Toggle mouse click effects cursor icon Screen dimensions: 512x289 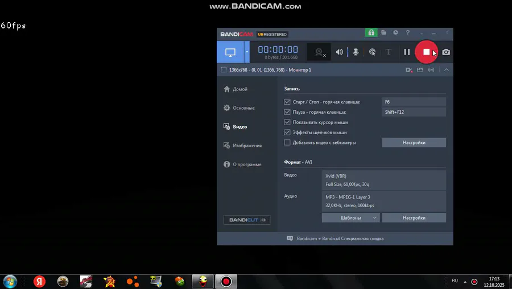pos(372,52)
